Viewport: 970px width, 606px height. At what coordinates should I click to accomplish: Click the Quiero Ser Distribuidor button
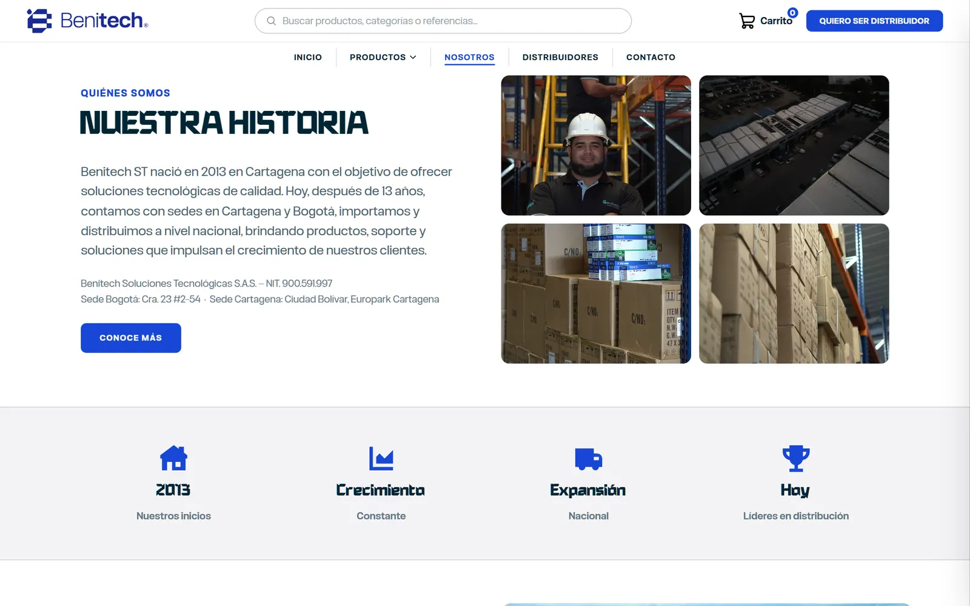(874, 21)
